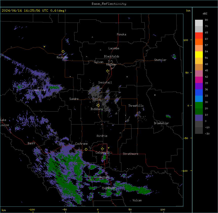Click the white asterisk marker east of Innisfail

click(x=127, y=77)
